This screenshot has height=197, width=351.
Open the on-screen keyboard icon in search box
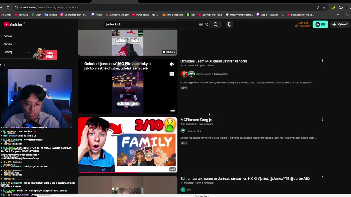click(x=201, y=24)
